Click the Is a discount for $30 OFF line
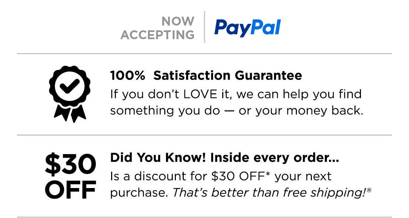This screenshot has width=409, height=218. (221, 176)
